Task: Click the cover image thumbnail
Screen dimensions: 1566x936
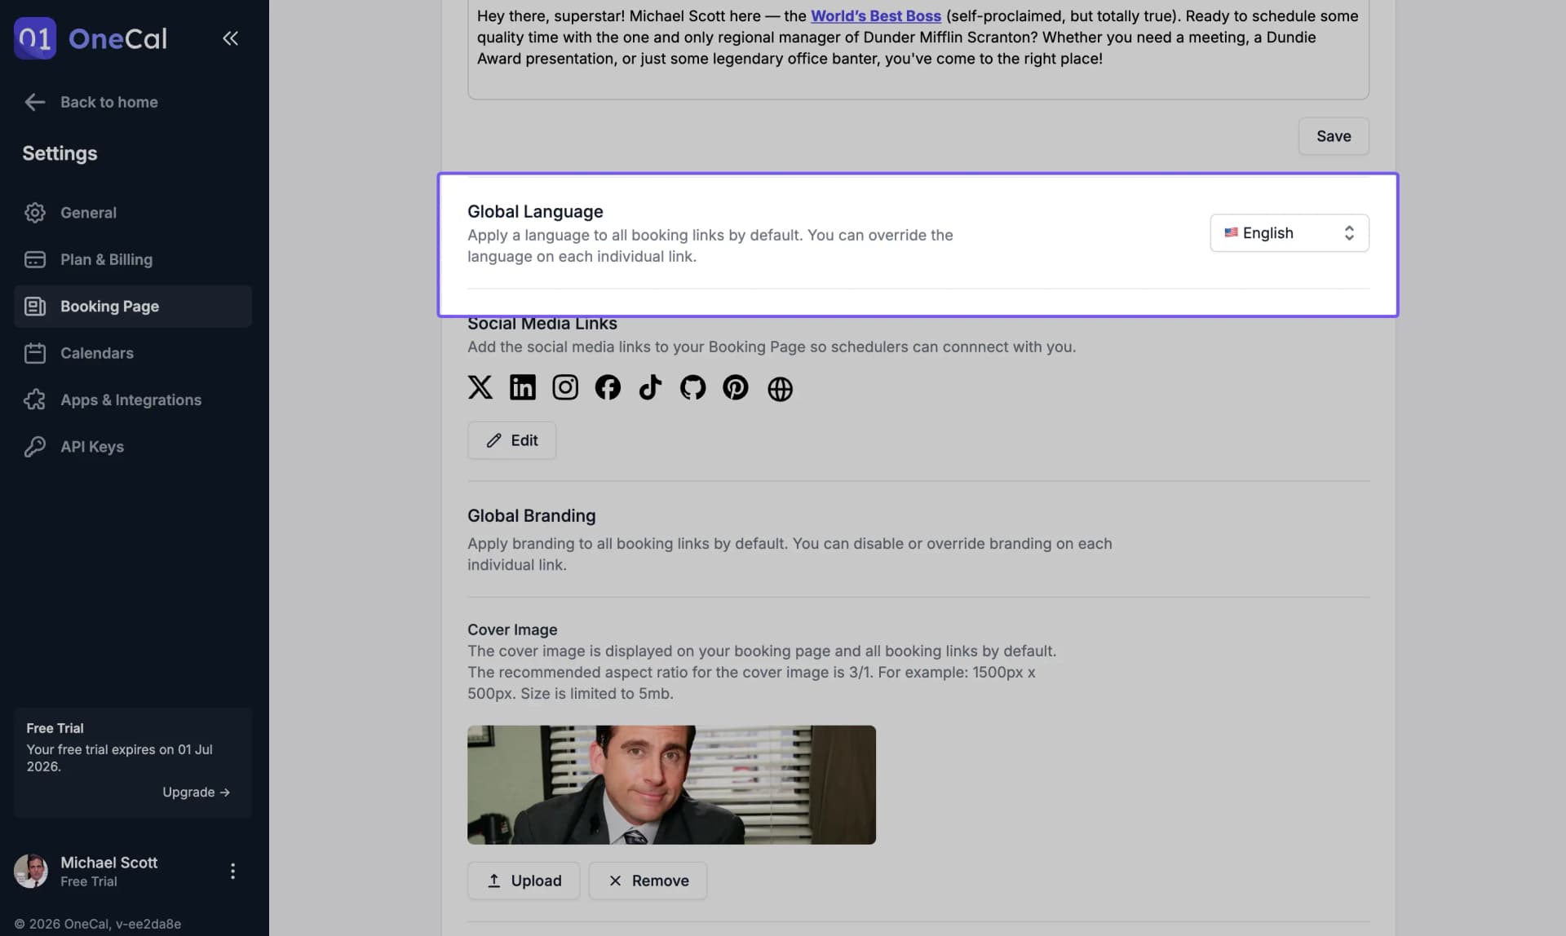Action: click(670, 784)
